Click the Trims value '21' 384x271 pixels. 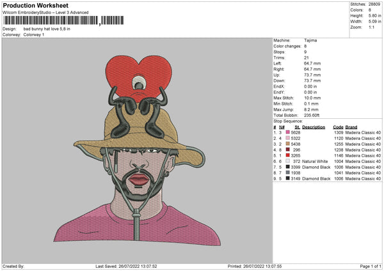(307, 58)
